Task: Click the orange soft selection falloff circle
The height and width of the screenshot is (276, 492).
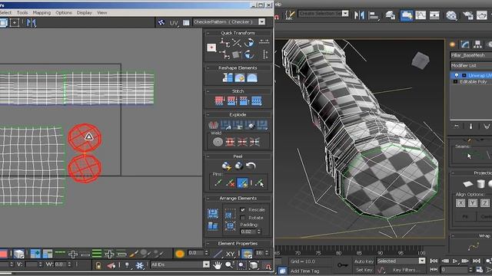Action: point(180,254)
